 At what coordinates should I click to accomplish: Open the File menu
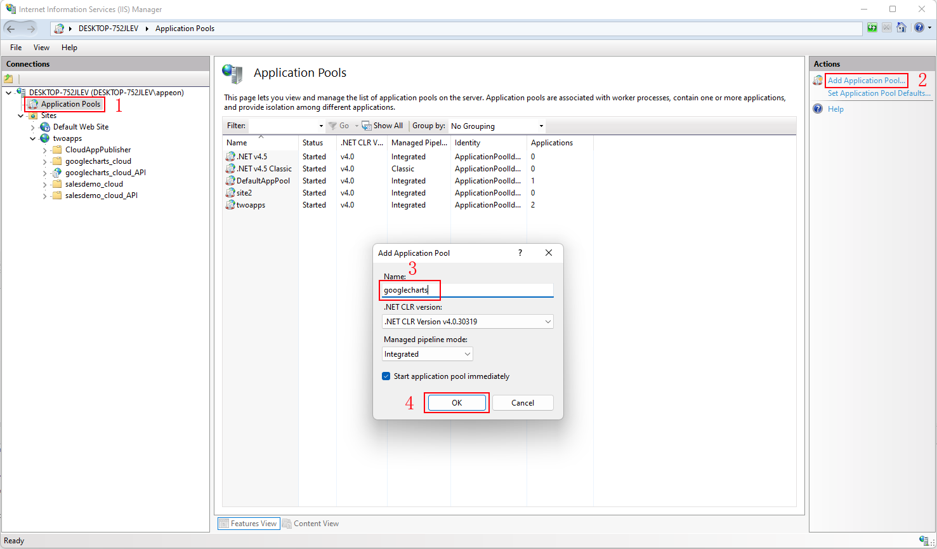[16, 48]
